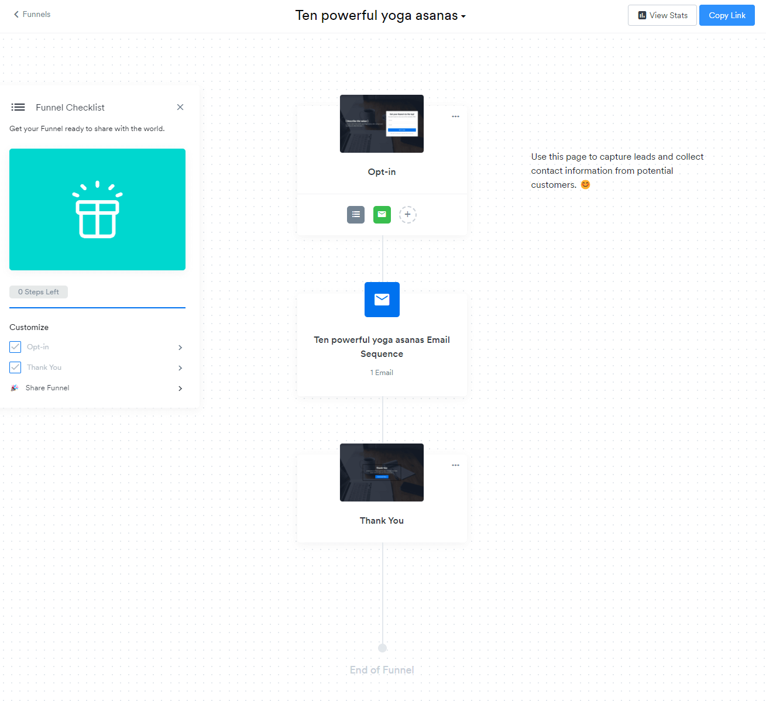The width and height of the screenshot is (766, 701).
Task: Expand the Opt-in customize chevron
Action: click(180, 347)
